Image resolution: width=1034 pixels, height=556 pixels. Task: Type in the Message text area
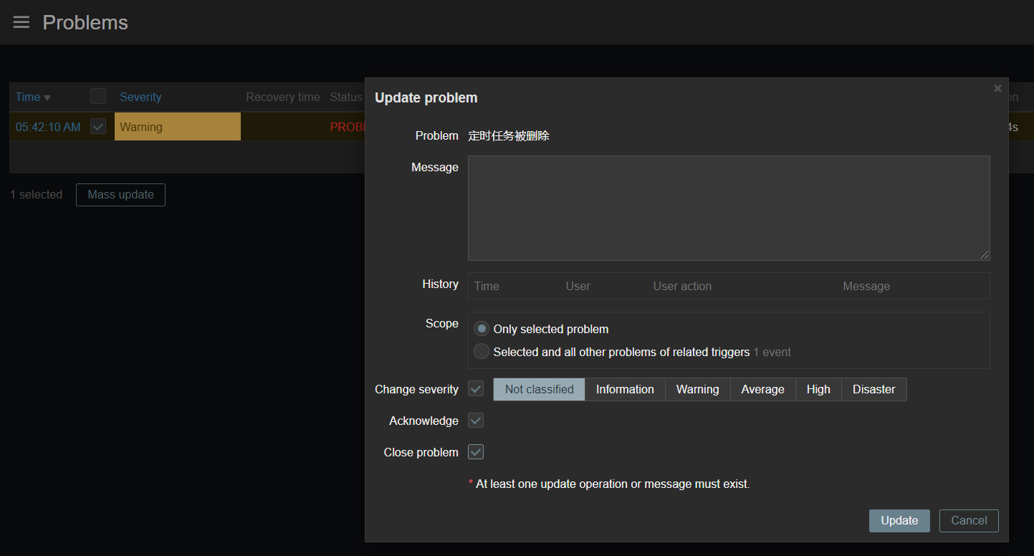(728, 208)
